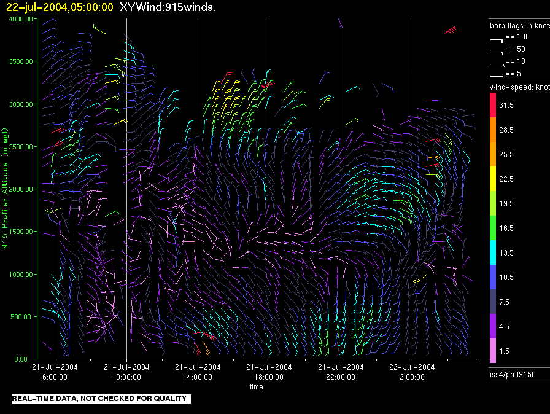The height and width of the screenshot is (414, 550).
Task: Click the iss4/prof915l platform label
Action: [x=511, y=374]
